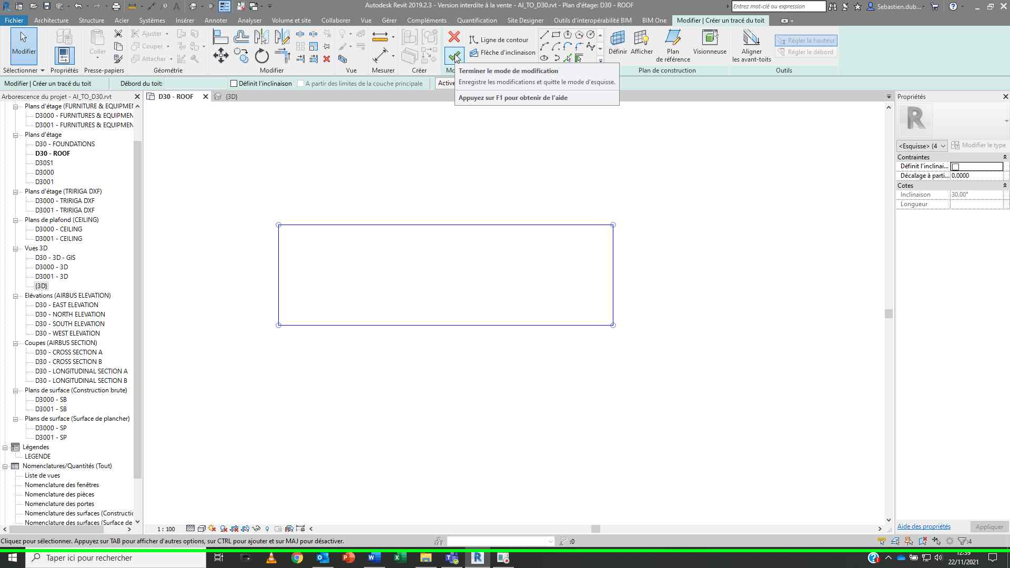Image resolution: width=1010 pixels, height=568 pixels.
Task: Click the Ligne de contour button
Action: (499, 39)
